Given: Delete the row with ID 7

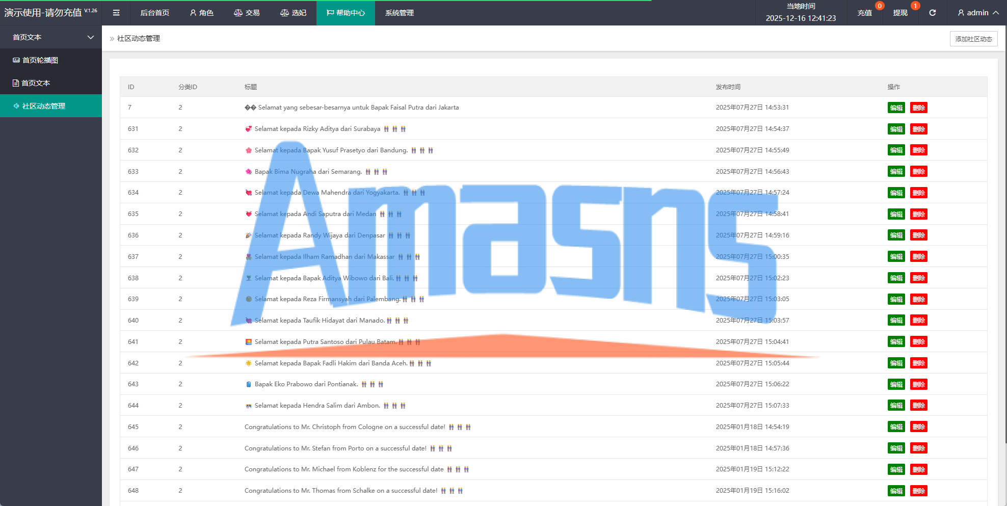Looking at the screenshot, I should [x=919, y=108].
